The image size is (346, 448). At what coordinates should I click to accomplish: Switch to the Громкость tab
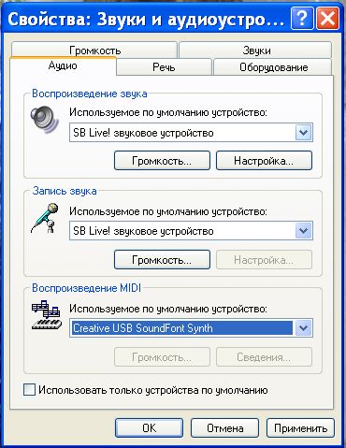tap(94, 51)
